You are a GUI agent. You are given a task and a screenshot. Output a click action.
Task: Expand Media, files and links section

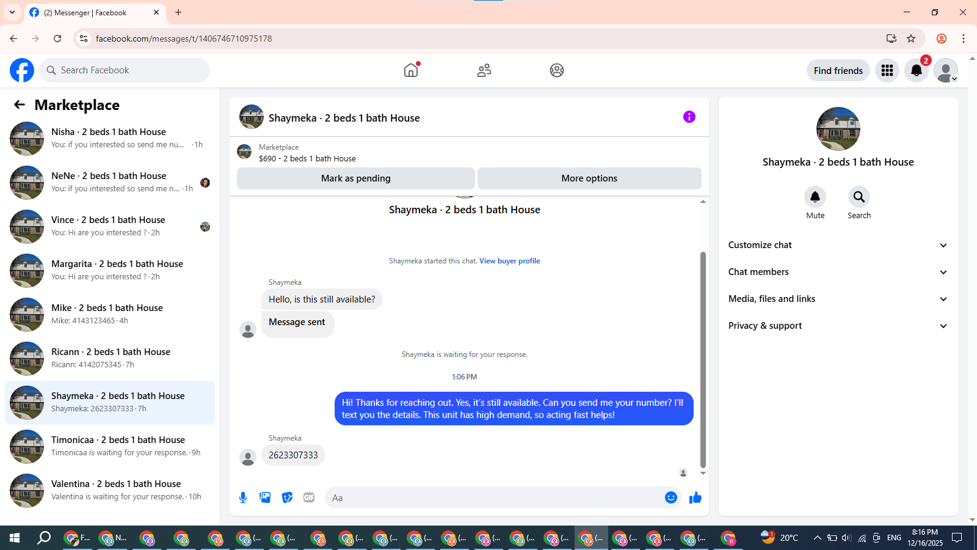(838, 299)
